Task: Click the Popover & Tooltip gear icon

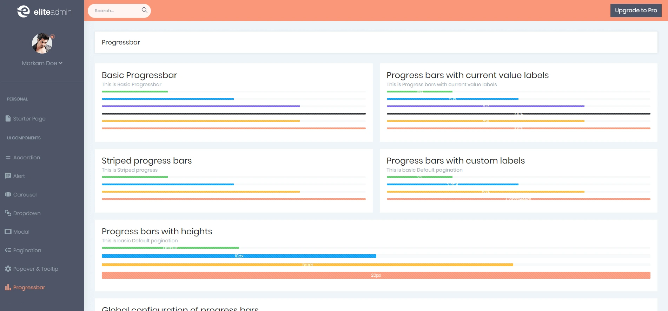Action: point(8,269)
